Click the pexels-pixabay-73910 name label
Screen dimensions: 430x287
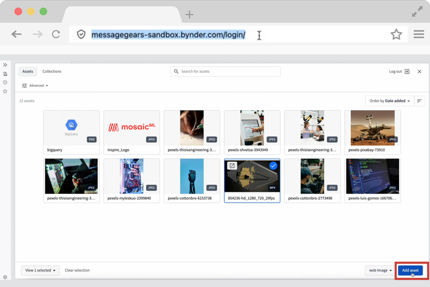[x=366, y=150]
